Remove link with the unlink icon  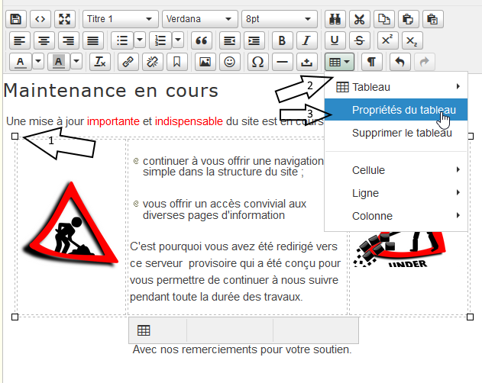[153, 62]
